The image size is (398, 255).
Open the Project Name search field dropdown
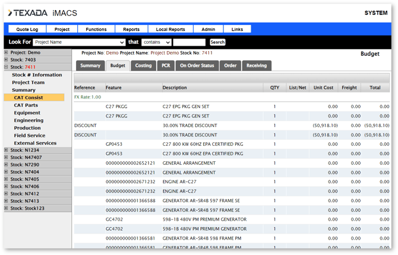coord(79,43)
